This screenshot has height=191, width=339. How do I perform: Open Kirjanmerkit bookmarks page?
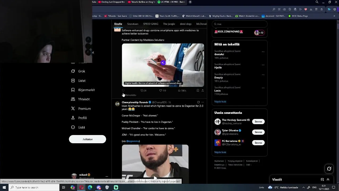[x=83, y=90]
